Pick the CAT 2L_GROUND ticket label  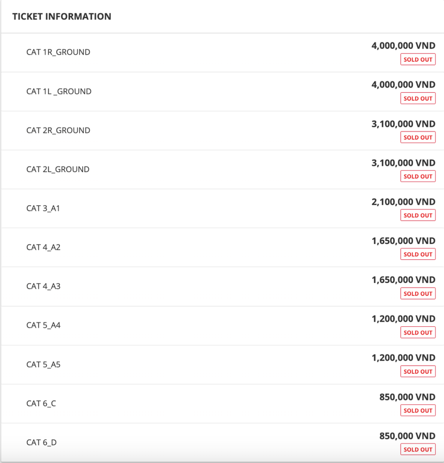click(58, 169)
